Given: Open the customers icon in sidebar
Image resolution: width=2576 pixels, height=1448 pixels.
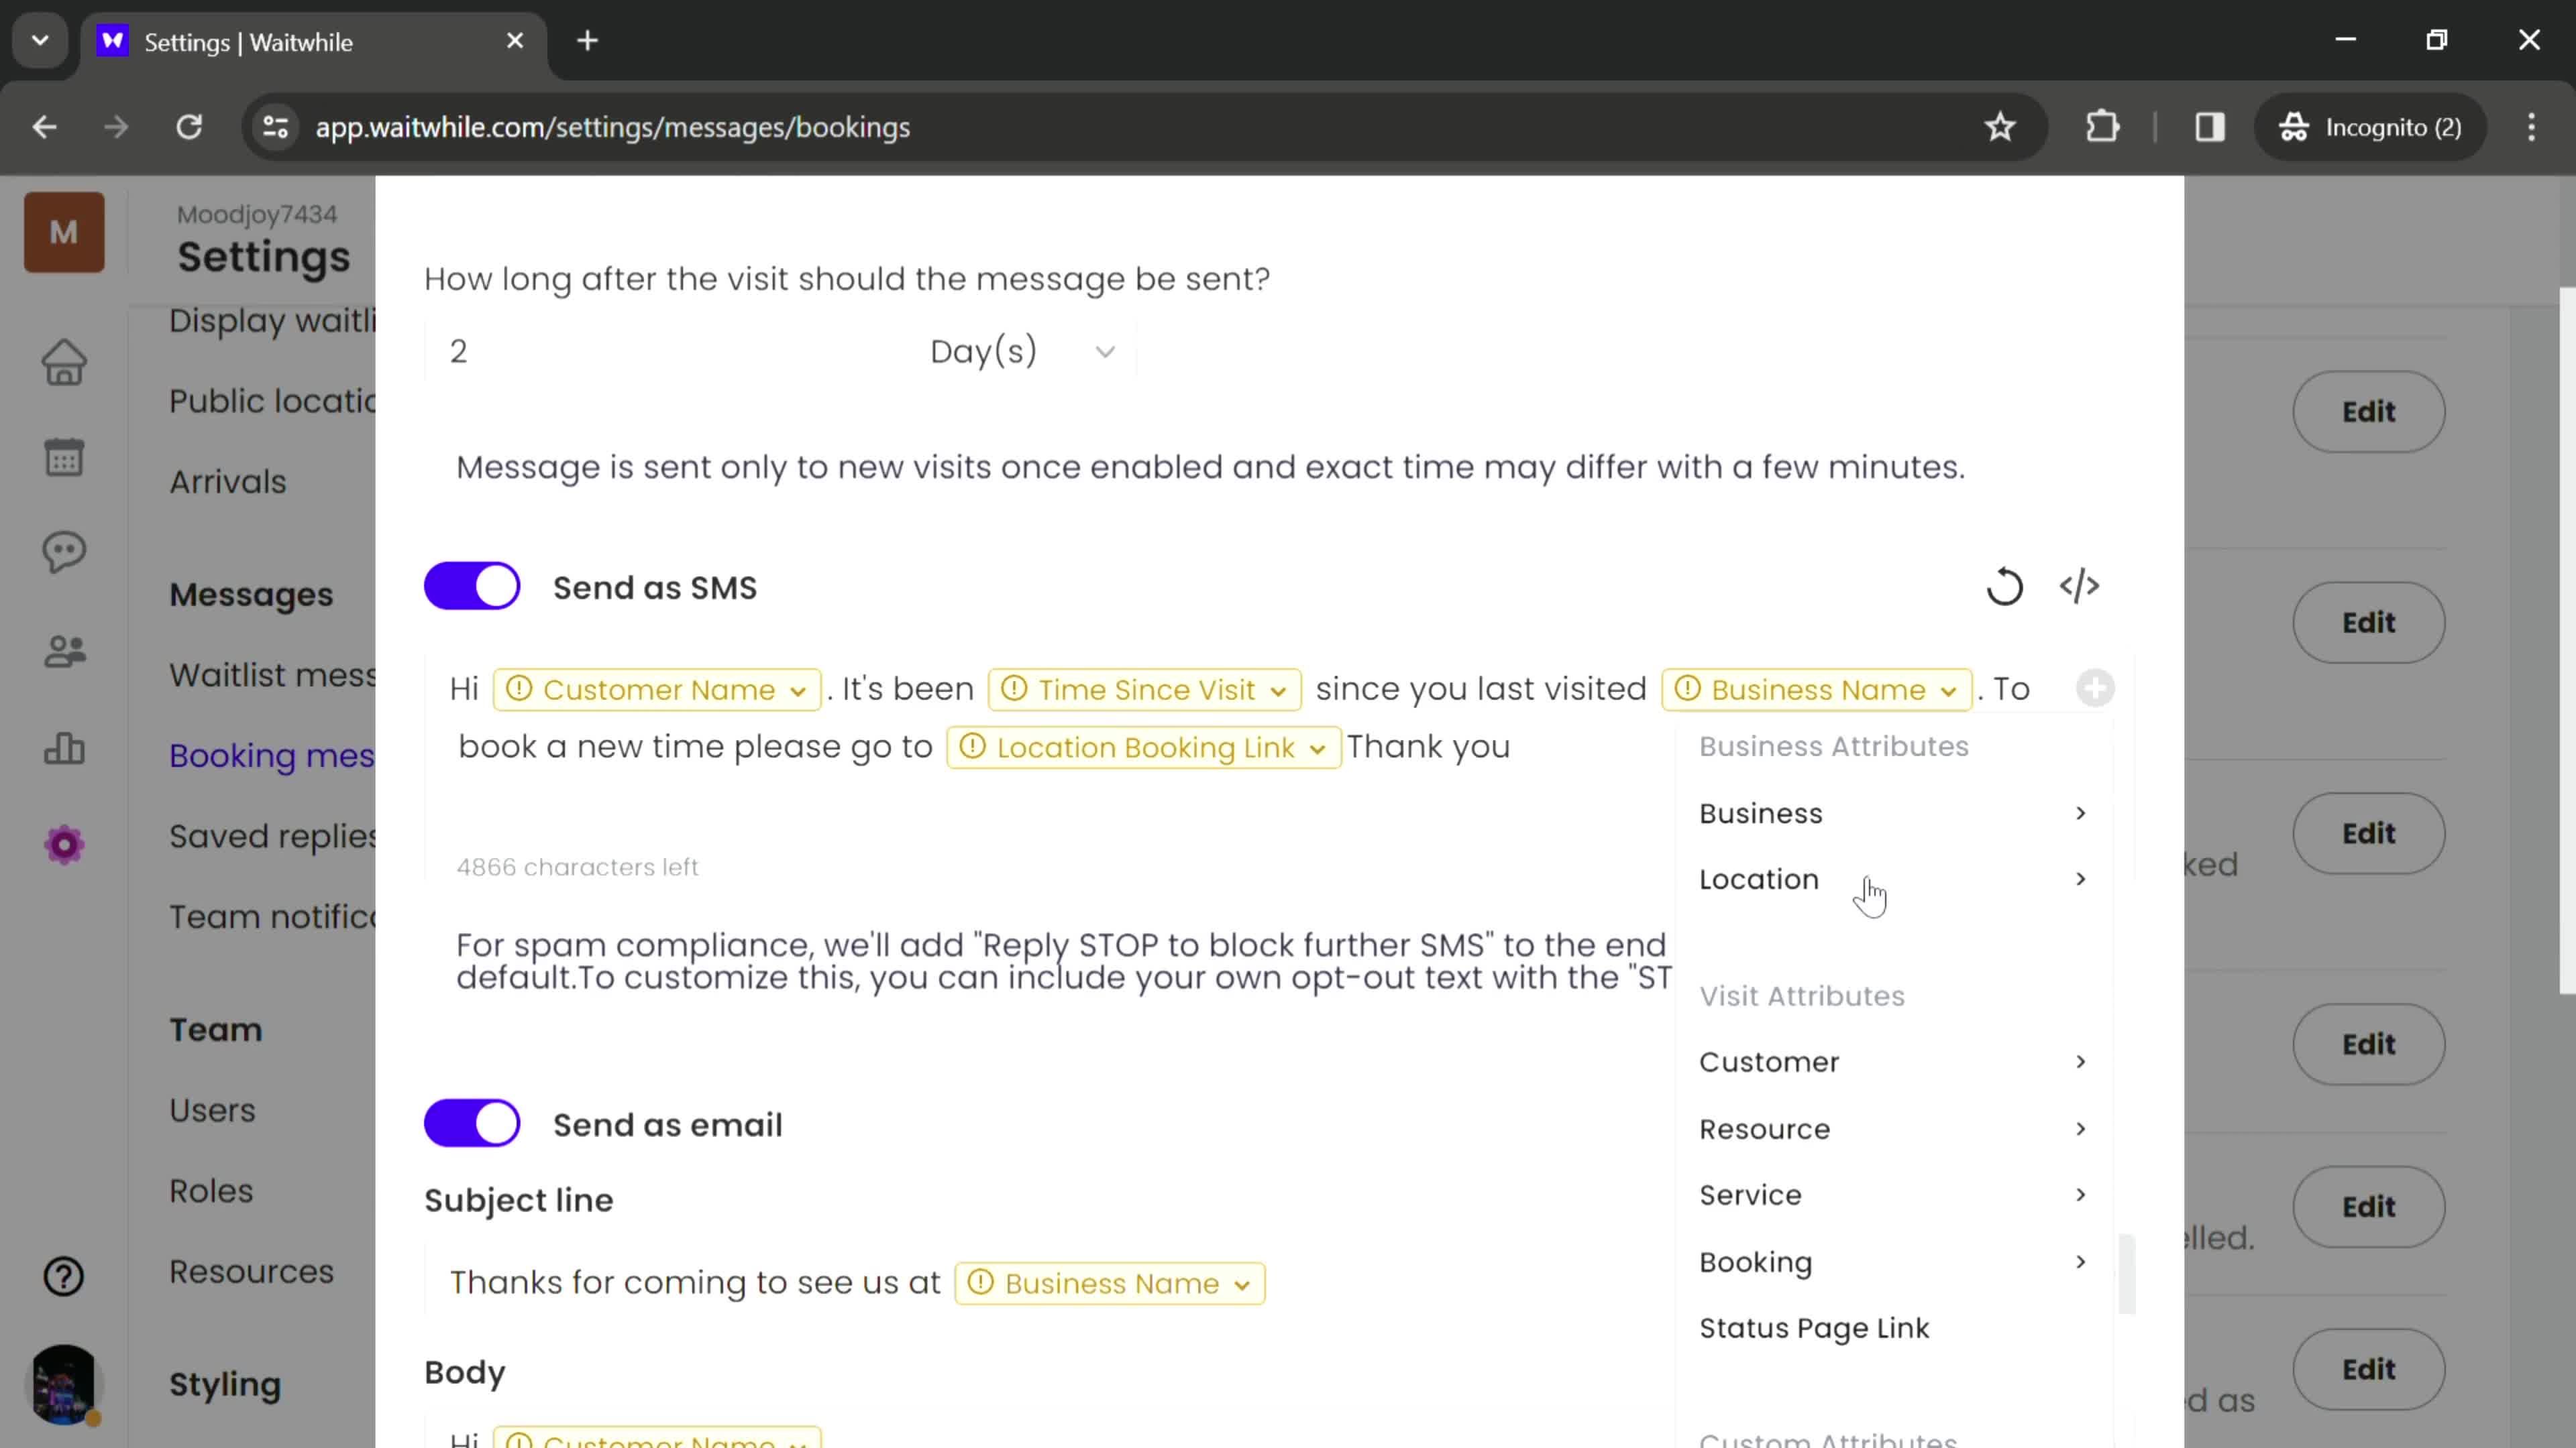Looking at the screenshot, I should click(x=64, y=652).
